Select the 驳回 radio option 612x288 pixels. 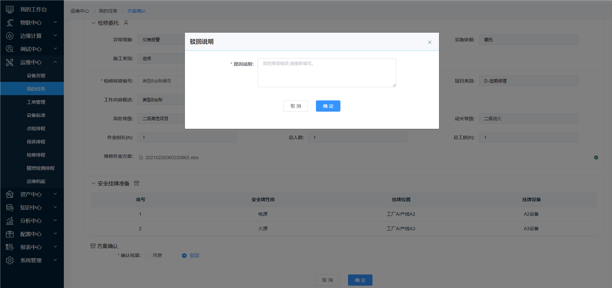click(184, 256)
